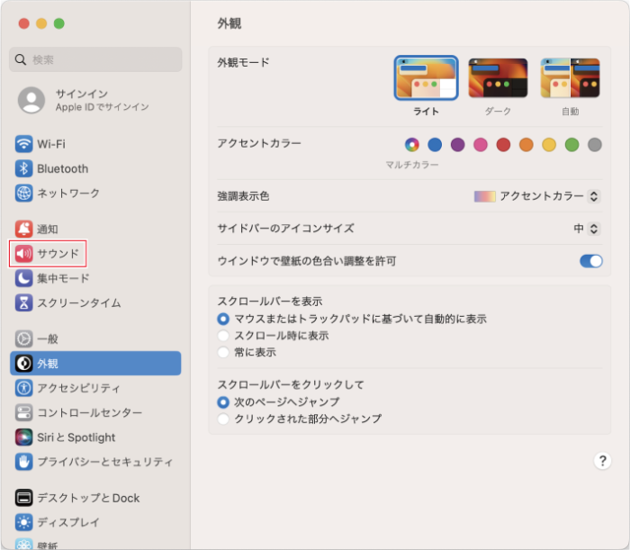Open 集中モード moon icon
Image resolution: width=630 pixels, height=550 pixels.
pos(23,278)
